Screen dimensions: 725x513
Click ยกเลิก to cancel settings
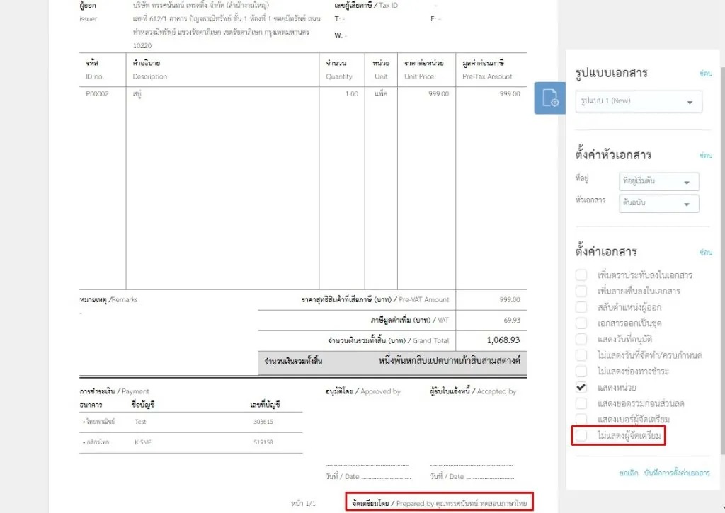click(629, 473)
